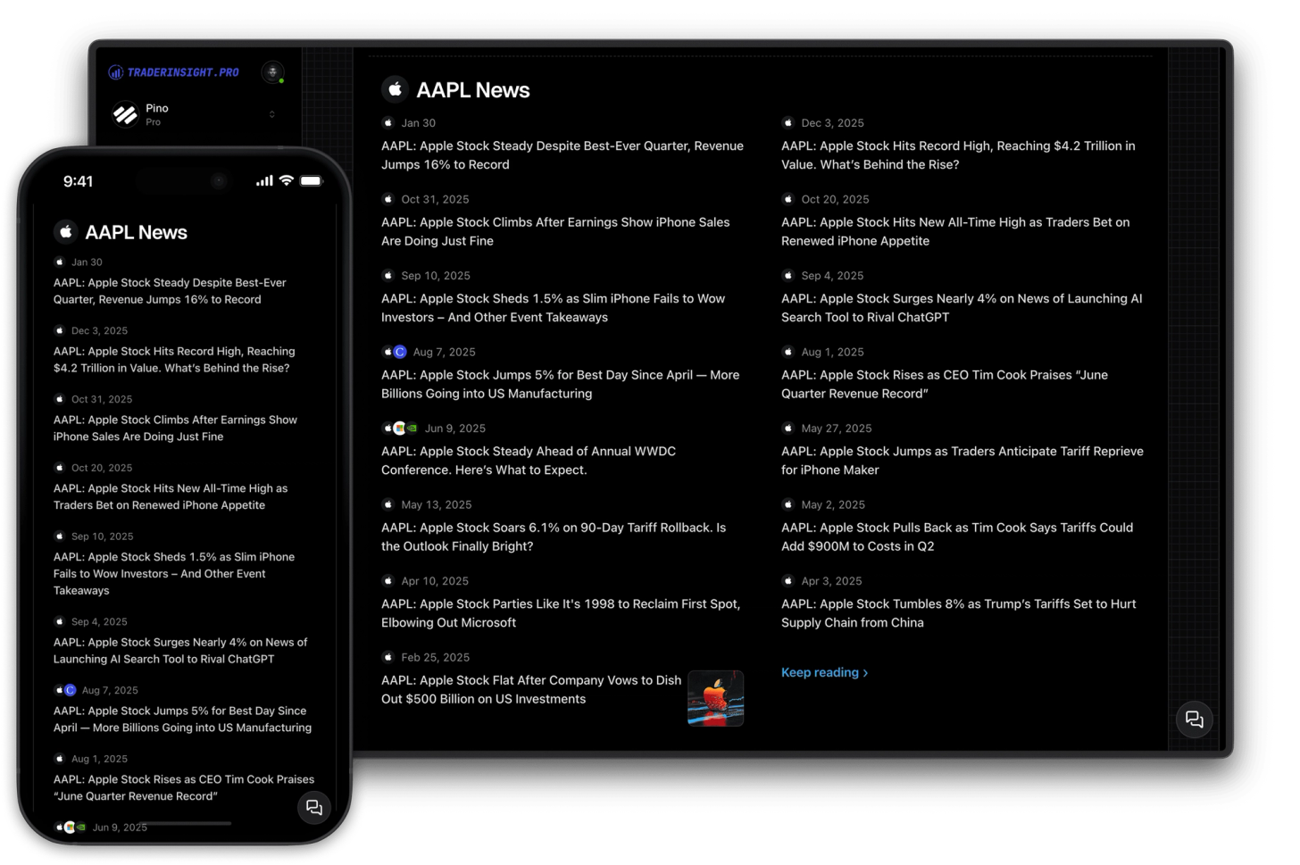
Task: Click Apple icon beside 'May 13, 2025' date
Action: [x=388, y=504]
